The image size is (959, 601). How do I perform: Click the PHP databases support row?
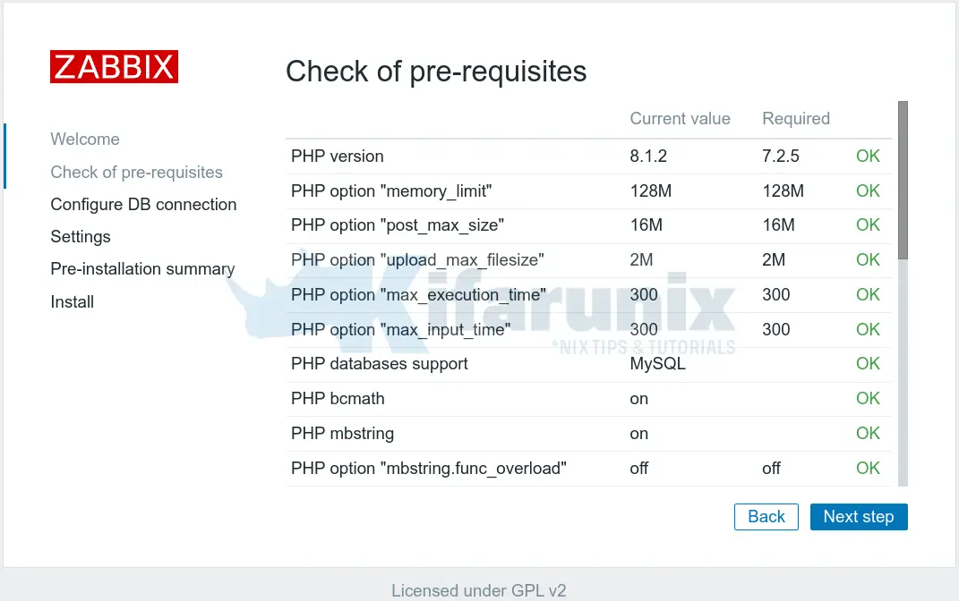tap(380, 364)
